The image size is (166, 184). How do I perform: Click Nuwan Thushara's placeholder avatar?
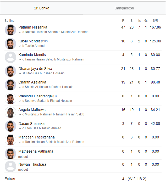pos(10,167)
